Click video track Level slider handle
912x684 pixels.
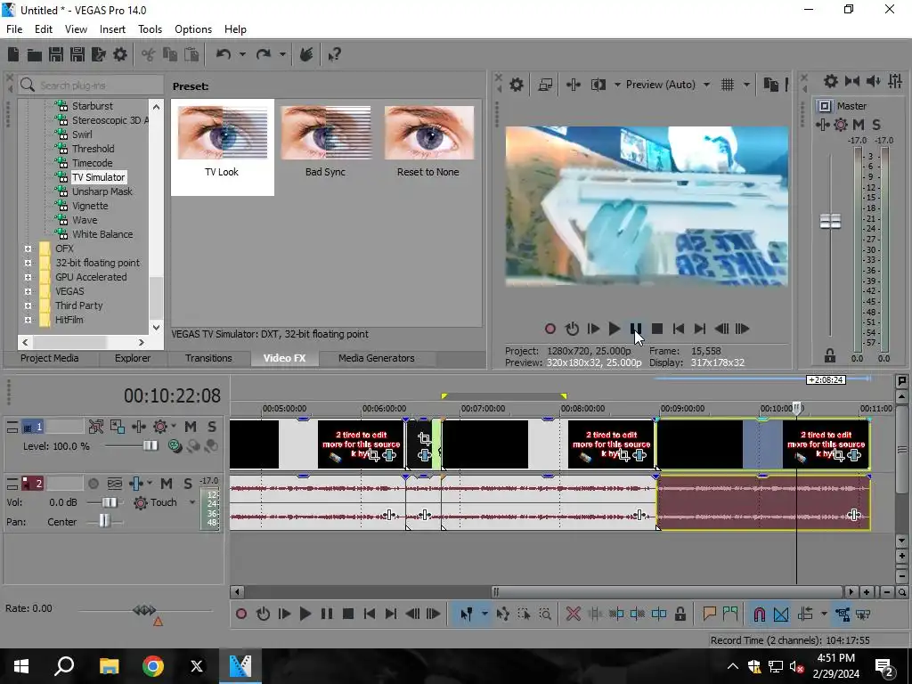[150, 446]
